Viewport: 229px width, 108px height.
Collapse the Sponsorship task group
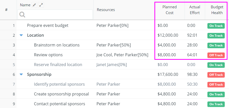tap(21, 74)
